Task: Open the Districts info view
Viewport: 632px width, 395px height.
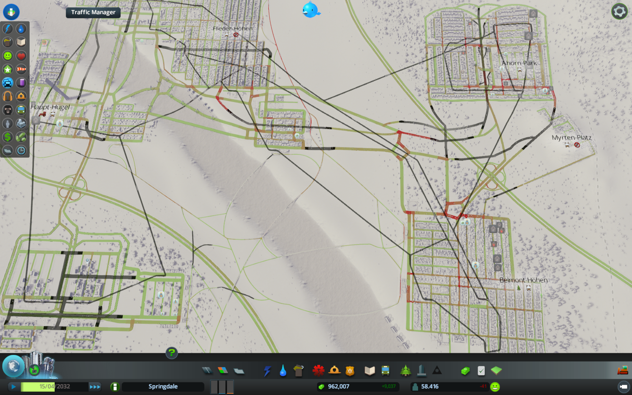Action: point(8,150)
